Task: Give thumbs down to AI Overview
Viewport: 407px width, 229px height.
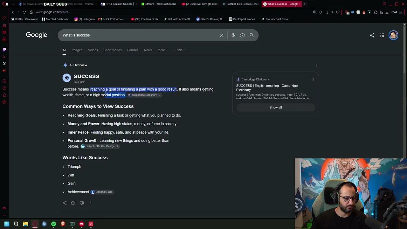Action: (x=82, y=203)
